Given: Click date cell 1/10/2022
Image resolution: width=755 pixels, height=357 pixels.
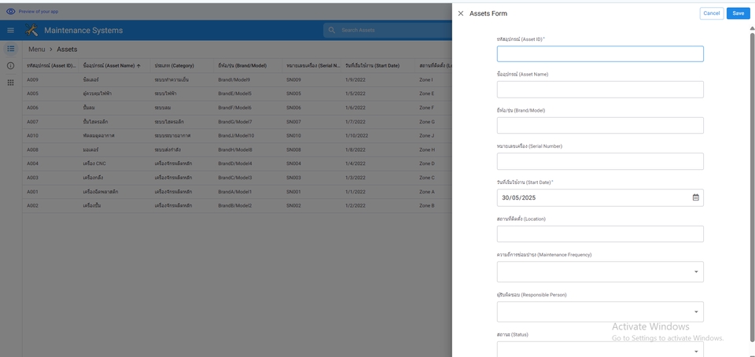Looking at the screenshot, I should click(357, 136).
